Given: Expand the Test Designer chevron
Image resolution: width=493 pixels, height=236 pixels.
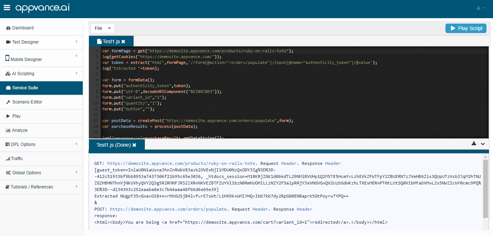Looking at the screenshot, I should point(77,42).
